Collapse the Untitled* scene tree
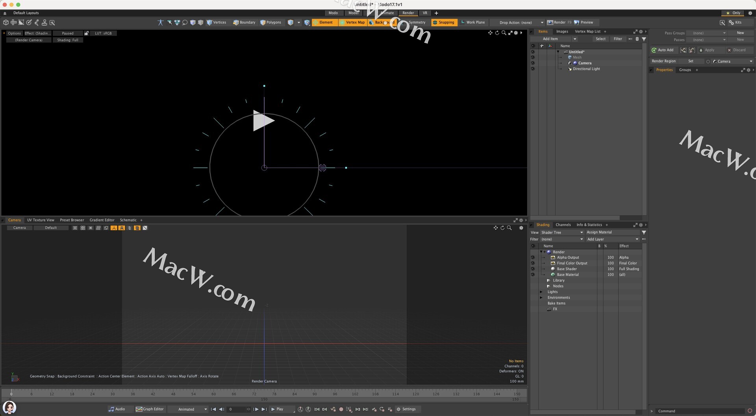 [558, 52]
